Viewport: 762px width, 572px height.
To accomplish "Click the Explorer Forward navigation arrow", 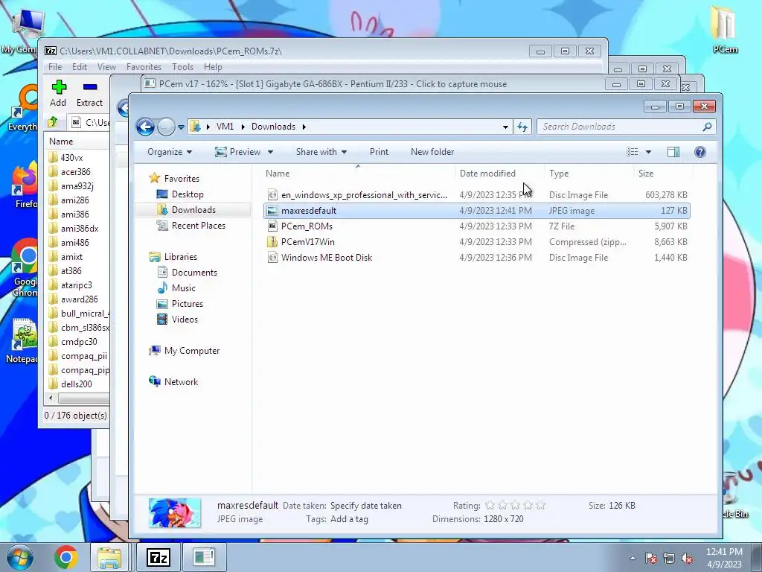I will 166,127.
